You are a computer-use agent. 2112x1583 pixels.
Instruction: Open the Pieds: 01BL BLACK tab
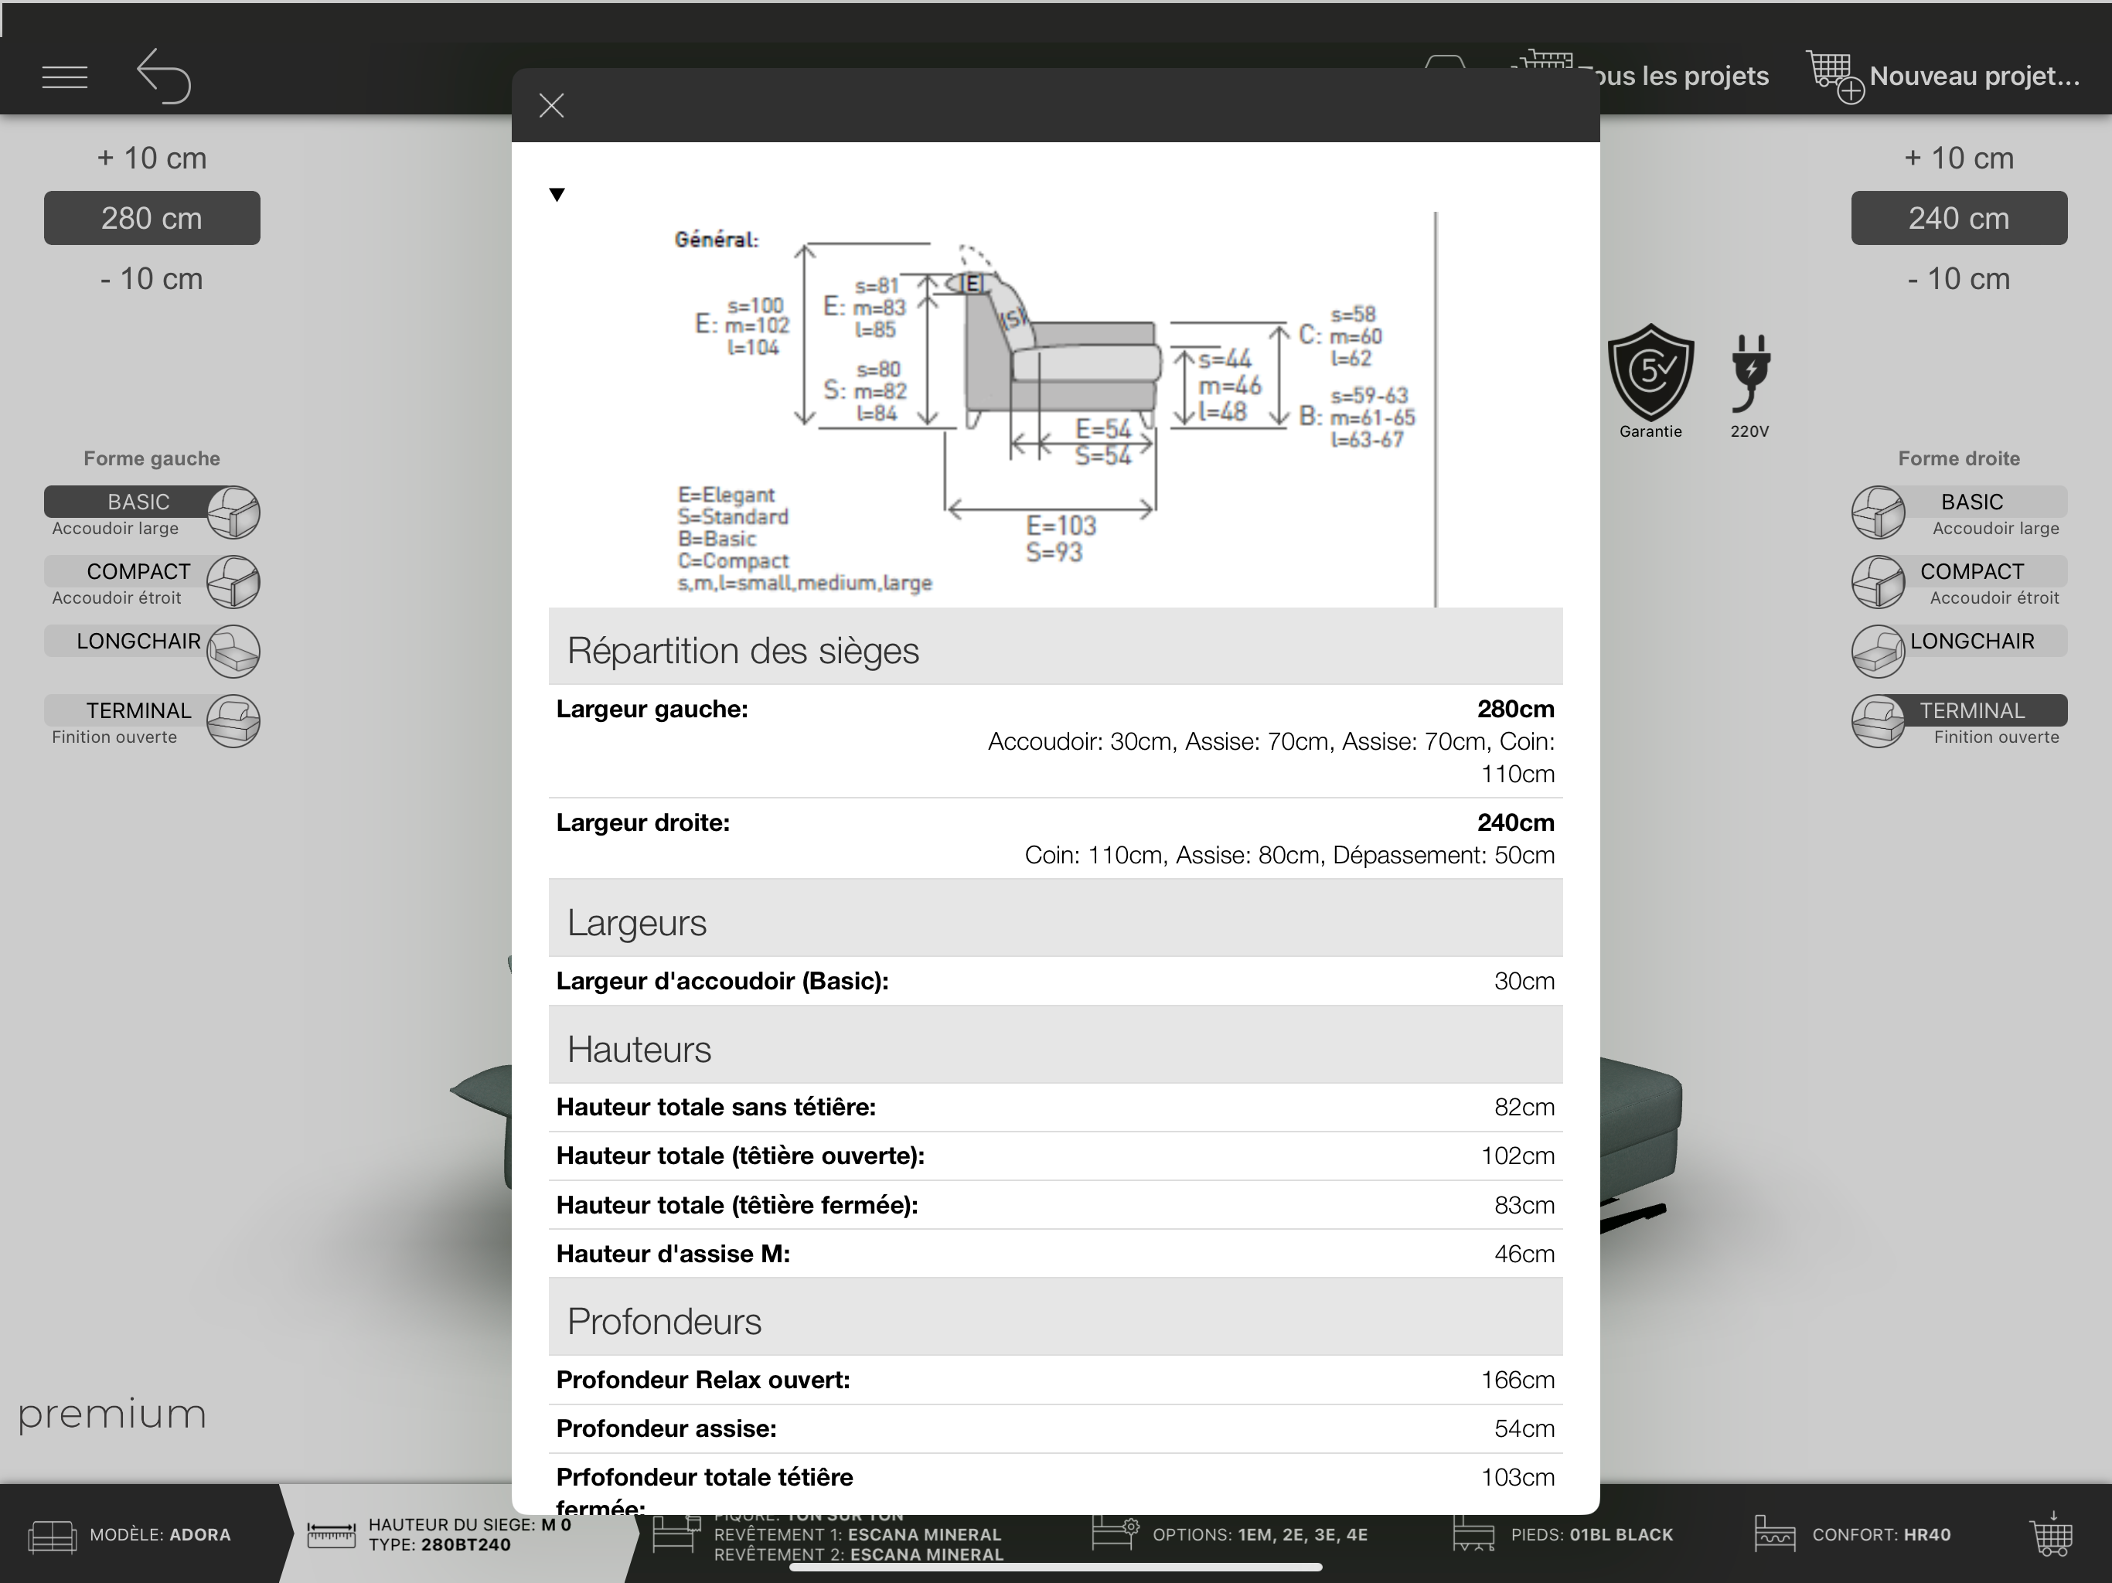[x=1564, y=1535]
